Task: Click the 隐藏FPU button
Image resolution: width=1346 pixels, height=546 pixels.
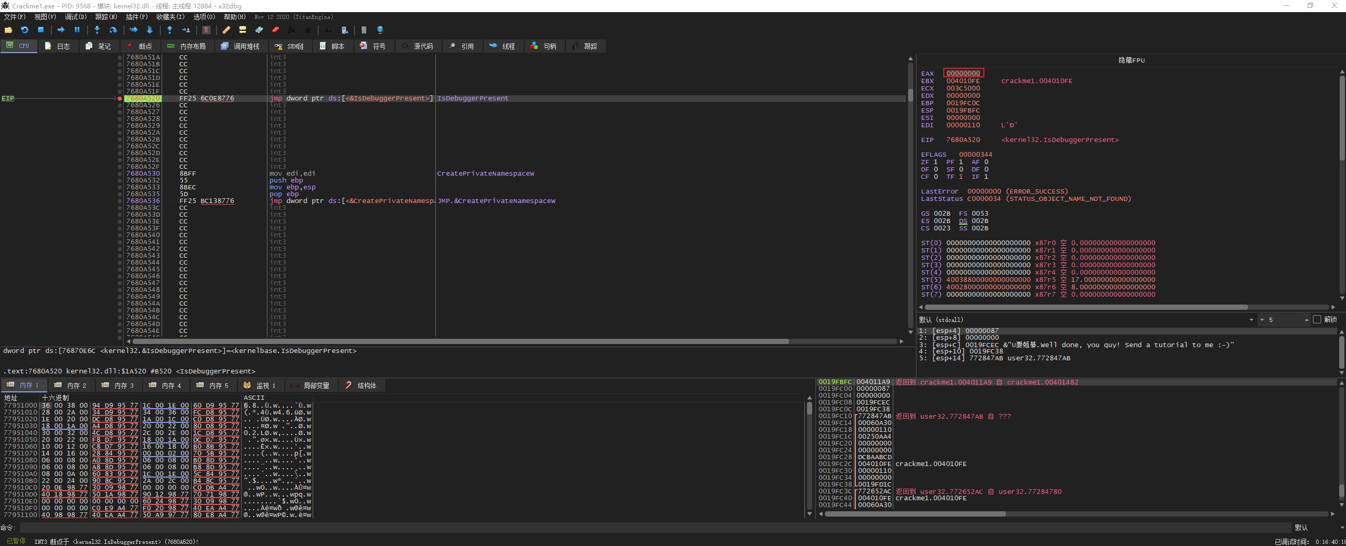Action: click(1131, 60)
